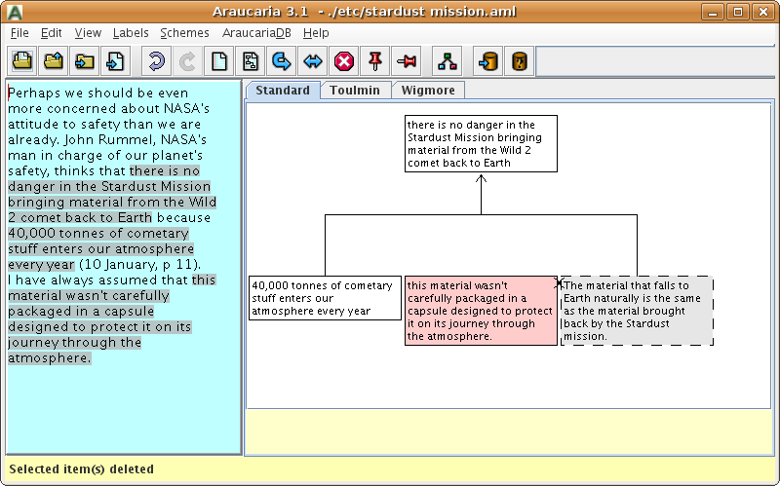Switch to the Toulmin diagram tab
Screen dimensions: 780x486
[355, 91]
